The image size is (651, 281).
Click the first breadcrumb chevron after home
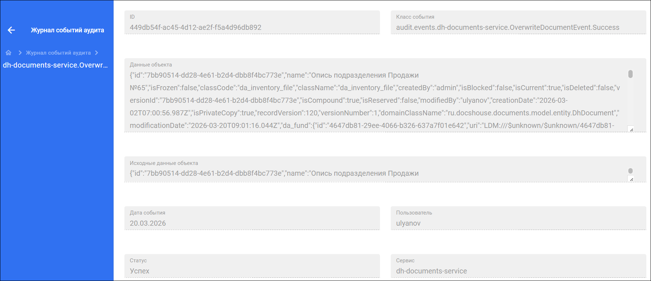point(20,53)
